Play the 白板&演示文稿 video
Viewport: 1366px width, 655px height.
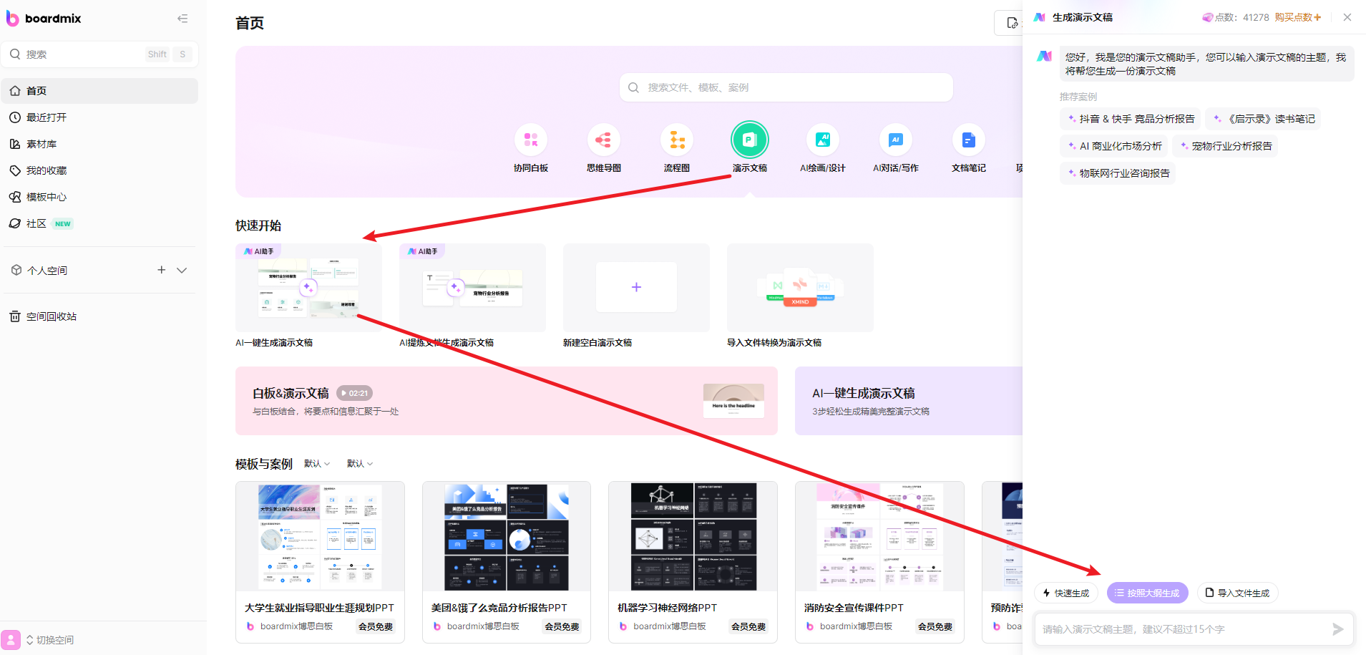coord(354,392)
